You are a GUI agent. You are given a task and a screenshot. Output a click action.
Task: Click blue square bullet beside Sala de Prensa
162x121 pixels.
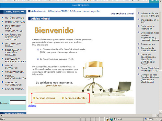[x=3, y=88]
